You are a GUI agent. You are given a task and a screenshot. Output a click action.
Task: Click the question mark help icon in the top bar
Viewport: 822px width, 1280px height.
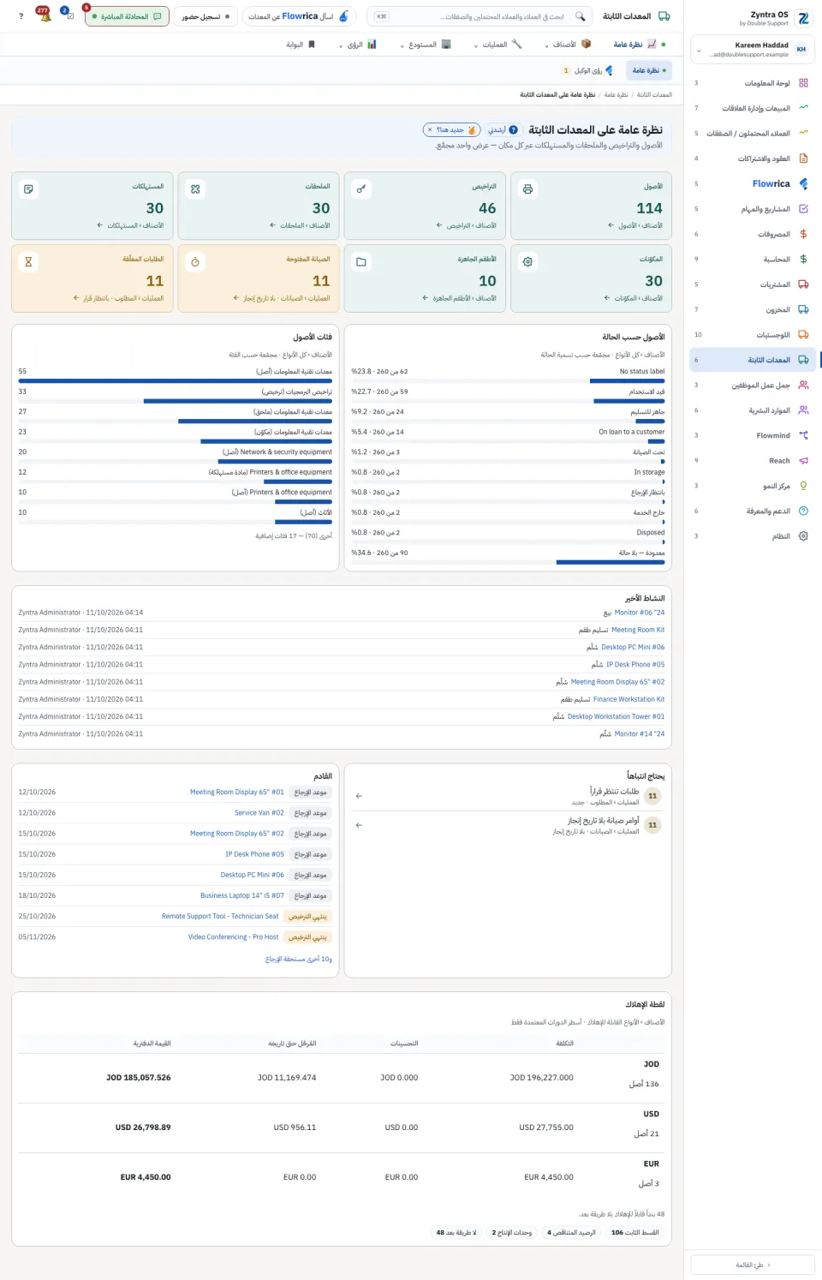[x=21, y=16]
